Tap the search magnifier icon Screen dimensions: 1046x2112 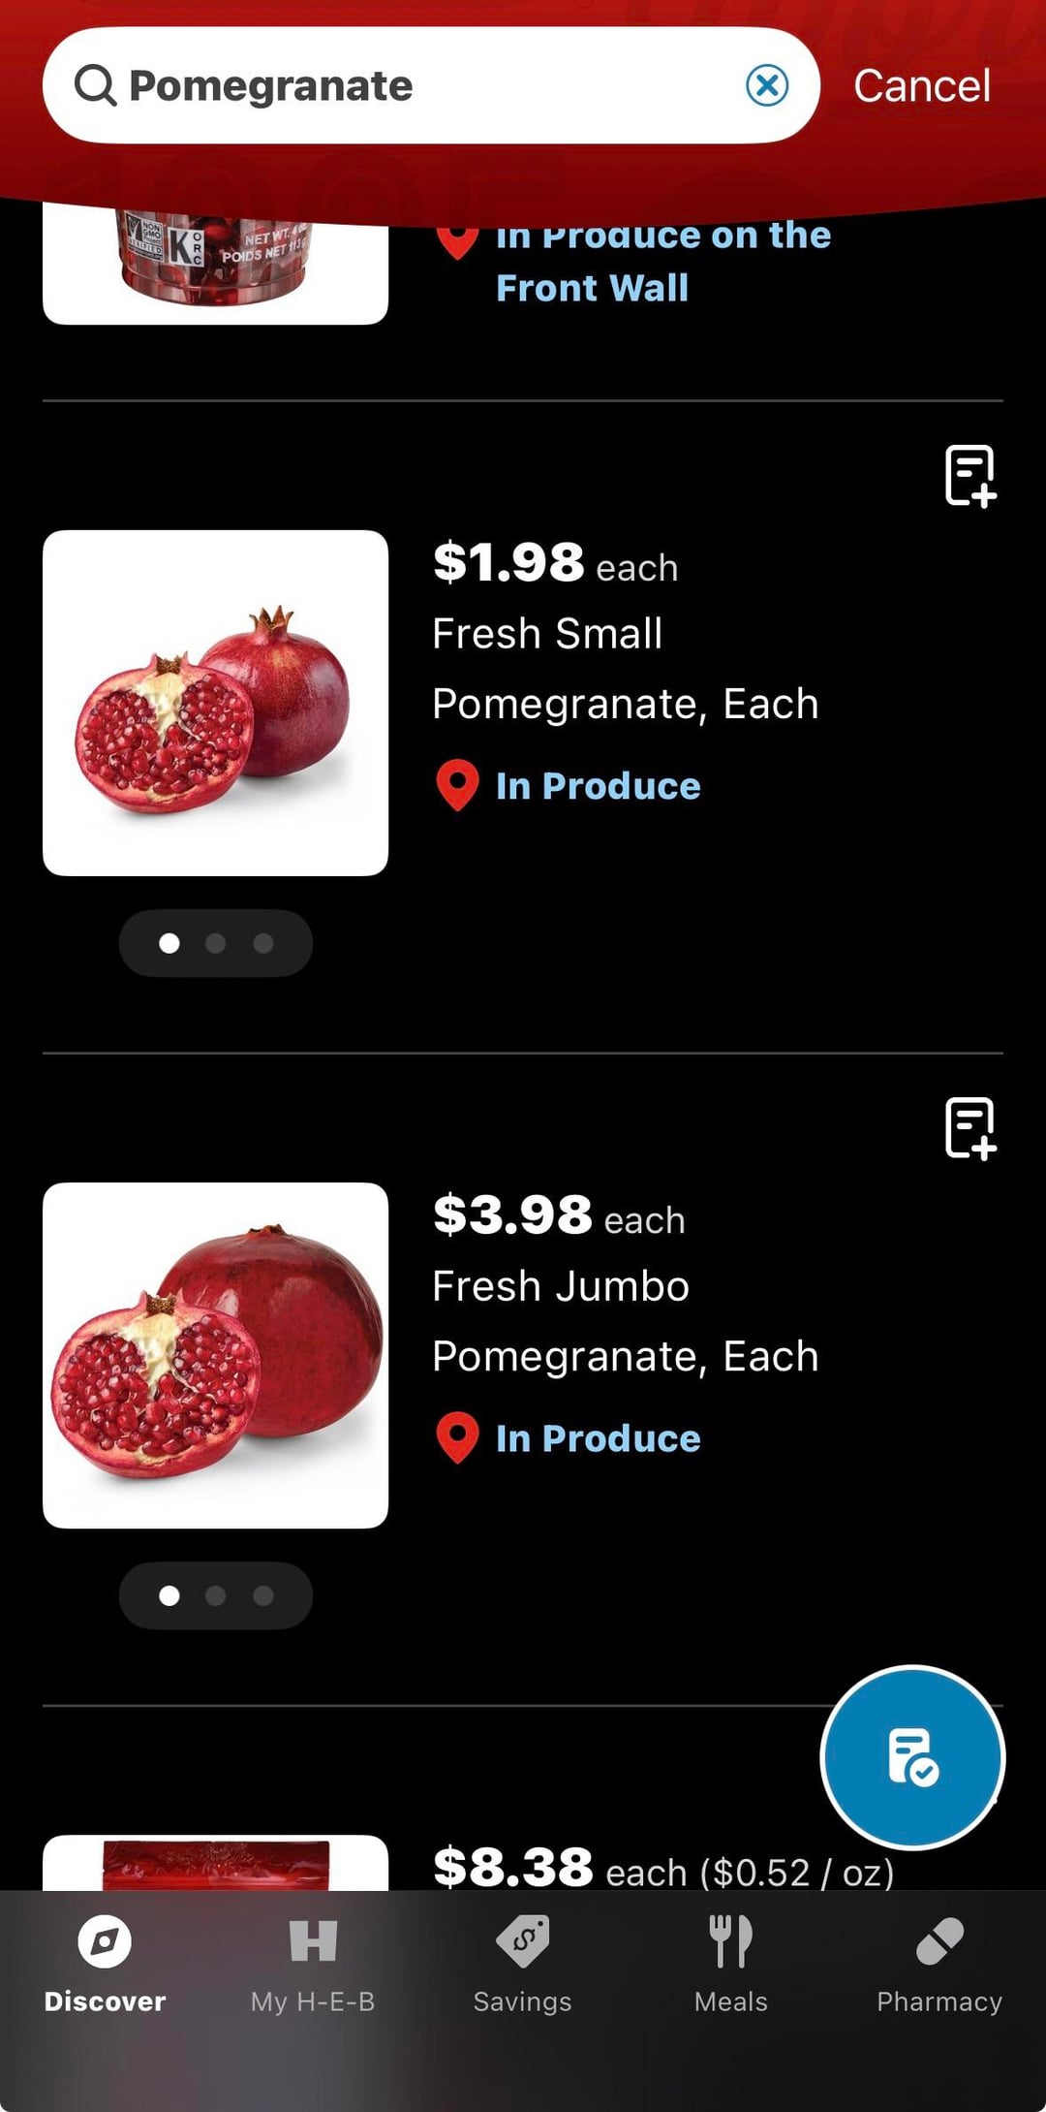[x=95, y=85]
